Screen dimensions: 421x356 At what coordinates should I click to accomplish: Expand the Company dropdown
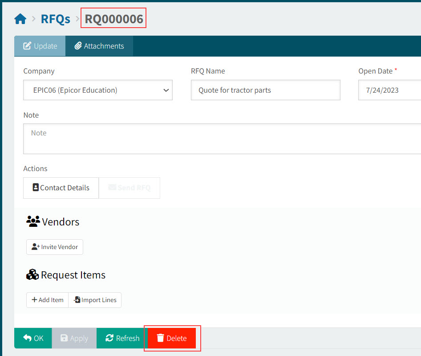coord(98,90)
